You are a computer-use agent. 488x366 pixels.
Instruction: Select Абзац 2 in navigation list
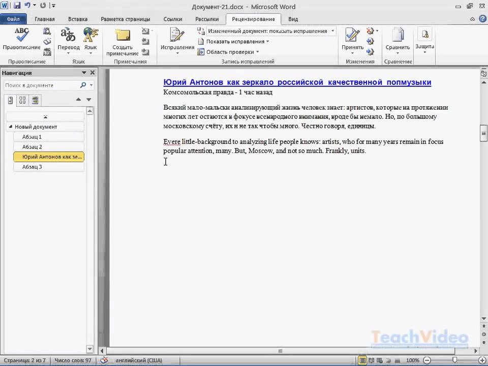(49, 146)
